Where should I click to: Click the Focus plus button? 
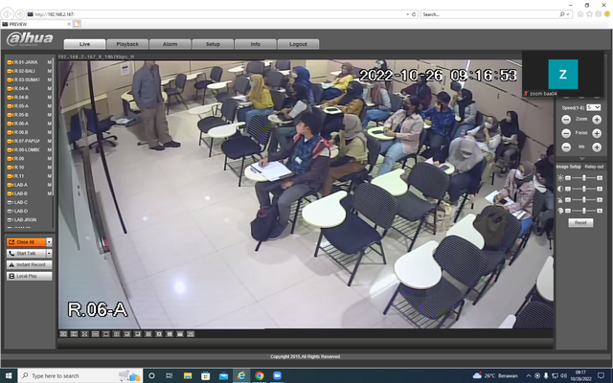pyautogui.click(x=597, y=134)
